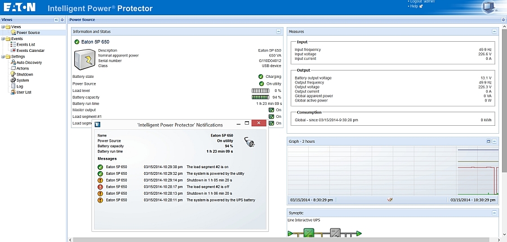The image size is (507, 242).
Task: Open Events Calendar
Action: pos(30,51)
